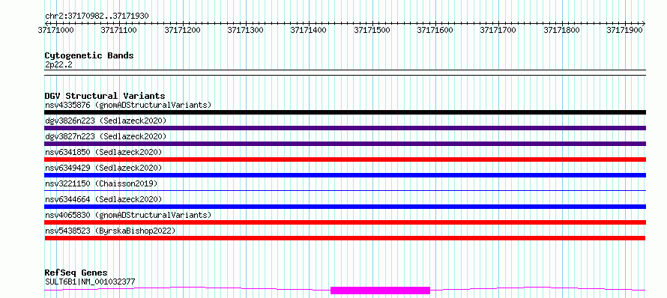Click nsv6349429 (Sedlazeck2020) label

[x=103, y=168]
